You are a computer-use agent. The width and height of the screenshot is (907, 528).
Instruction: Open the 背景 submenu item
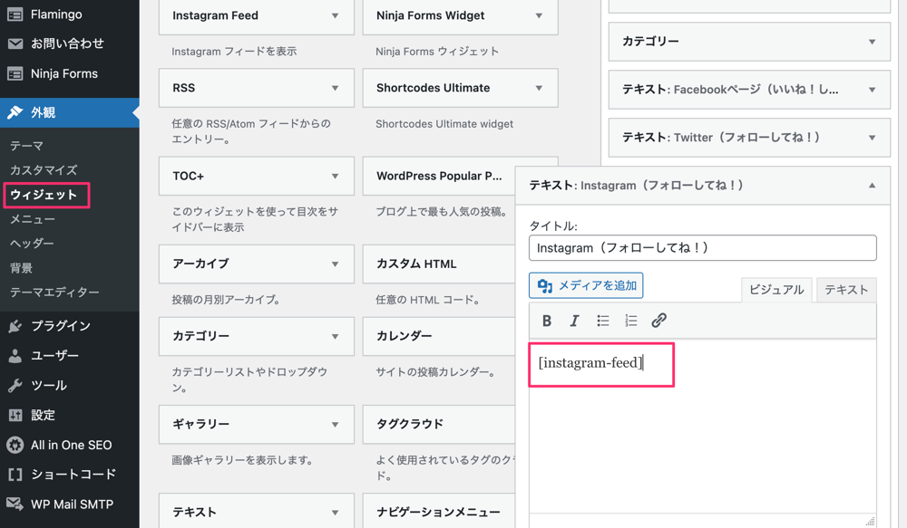[22, 268]
